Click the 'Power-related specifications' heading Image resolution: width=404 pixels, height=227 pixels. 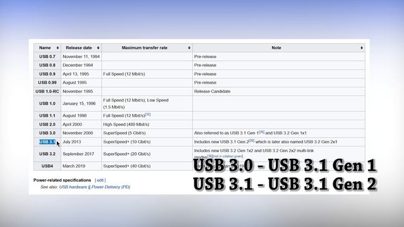[62, 180]
